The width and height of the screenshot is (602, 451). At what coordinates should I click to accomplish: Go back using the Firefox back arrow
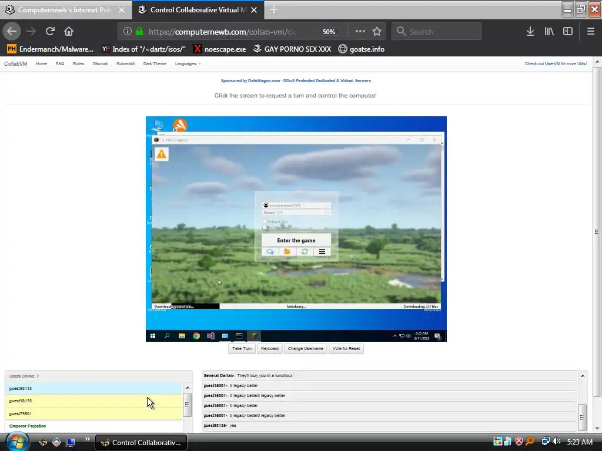(12, 32)
